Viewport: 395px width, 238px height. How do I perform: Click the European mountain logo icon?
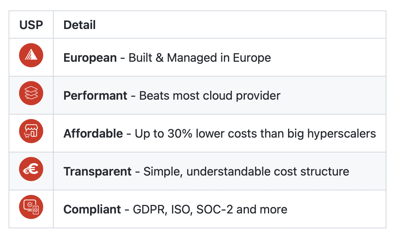[31, 55]
